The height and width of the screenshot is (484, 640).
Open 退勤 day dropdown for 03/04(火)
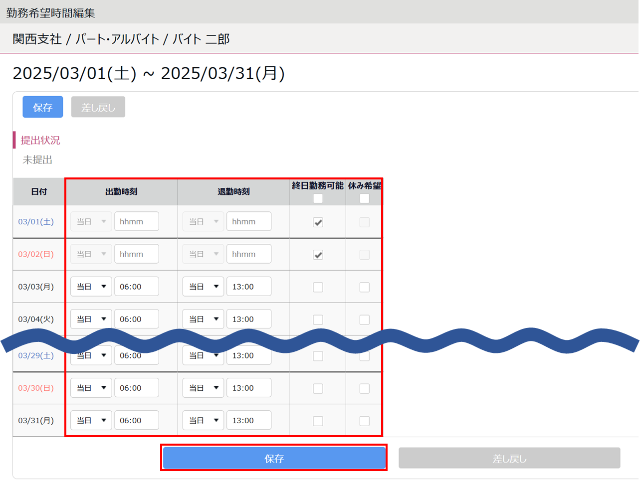click(x=204, y=319)
